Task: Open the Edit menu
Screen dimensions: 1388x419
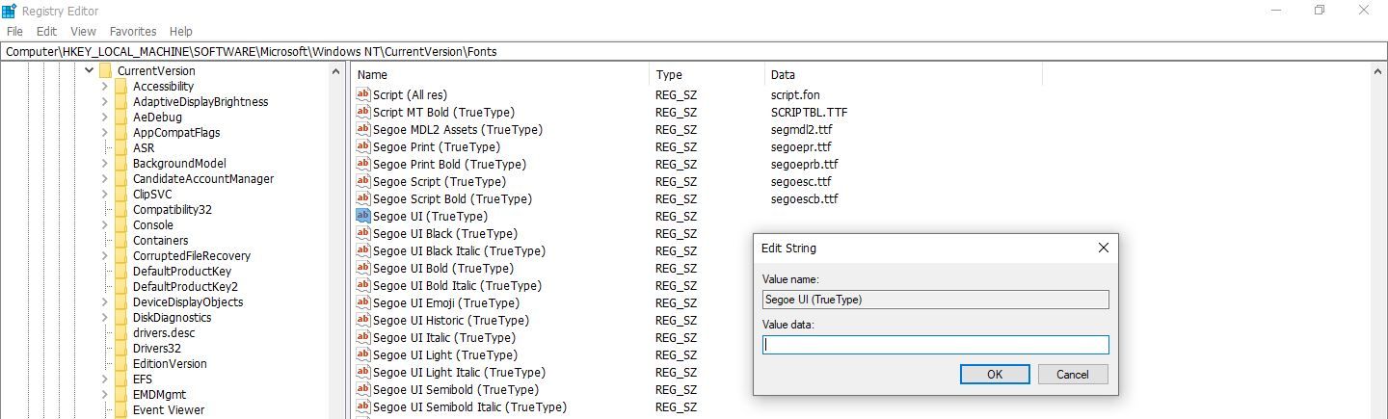Action: [46, 31]
